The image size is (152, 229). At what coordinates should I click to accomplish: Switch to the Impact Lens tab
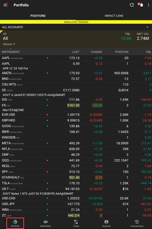pyautogui.click(x=114, y=16)
